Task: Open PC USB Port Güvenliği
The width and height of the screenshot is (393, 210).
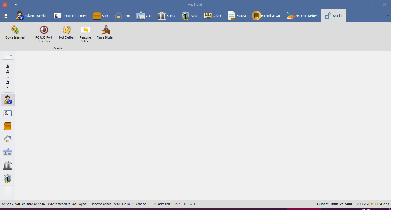Action: coord(44,34)
